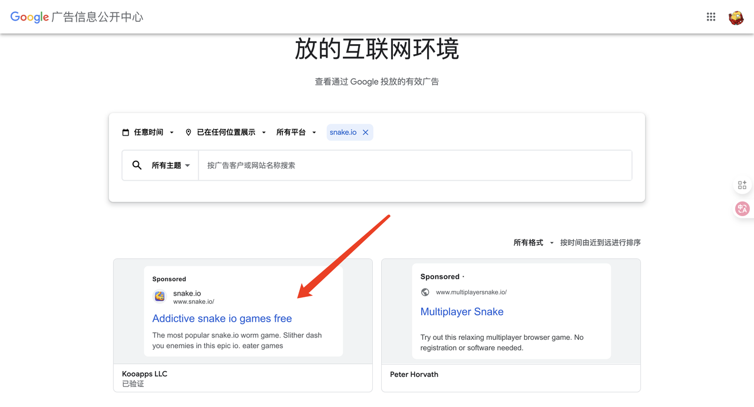
Task: Remove the snake.io filter chip
Action: tap(365, 133)
